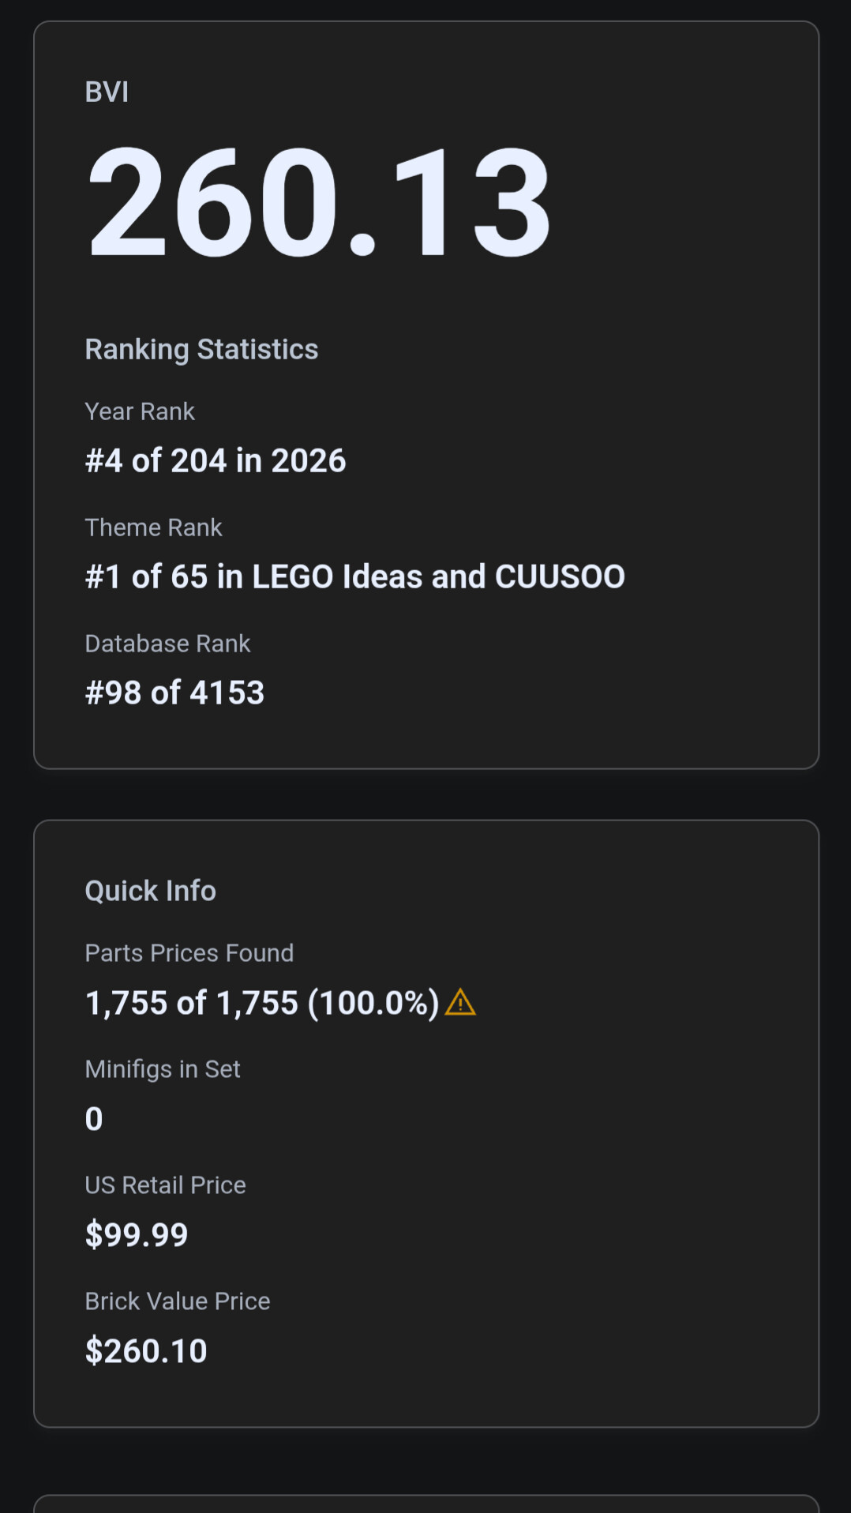This screenshot has height=1513, width=851.
Task: Click the Database Rank label
Action: (167, 644)
